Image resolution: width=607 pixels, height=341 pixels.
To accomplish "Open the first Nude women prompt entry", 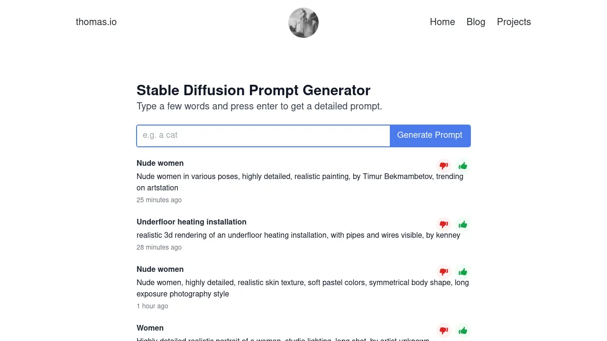I will (x=160, y=163).
